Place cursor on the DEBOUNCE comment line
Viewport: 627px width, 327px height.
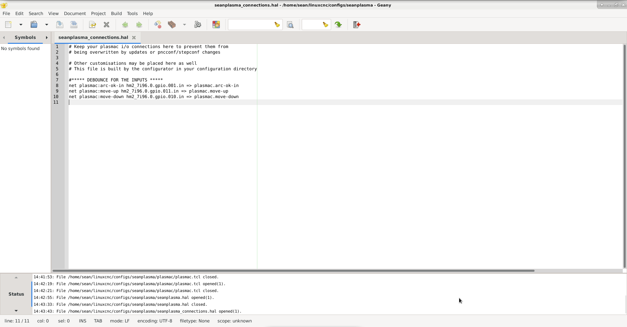pyautogui.click(x=116, y=80)
